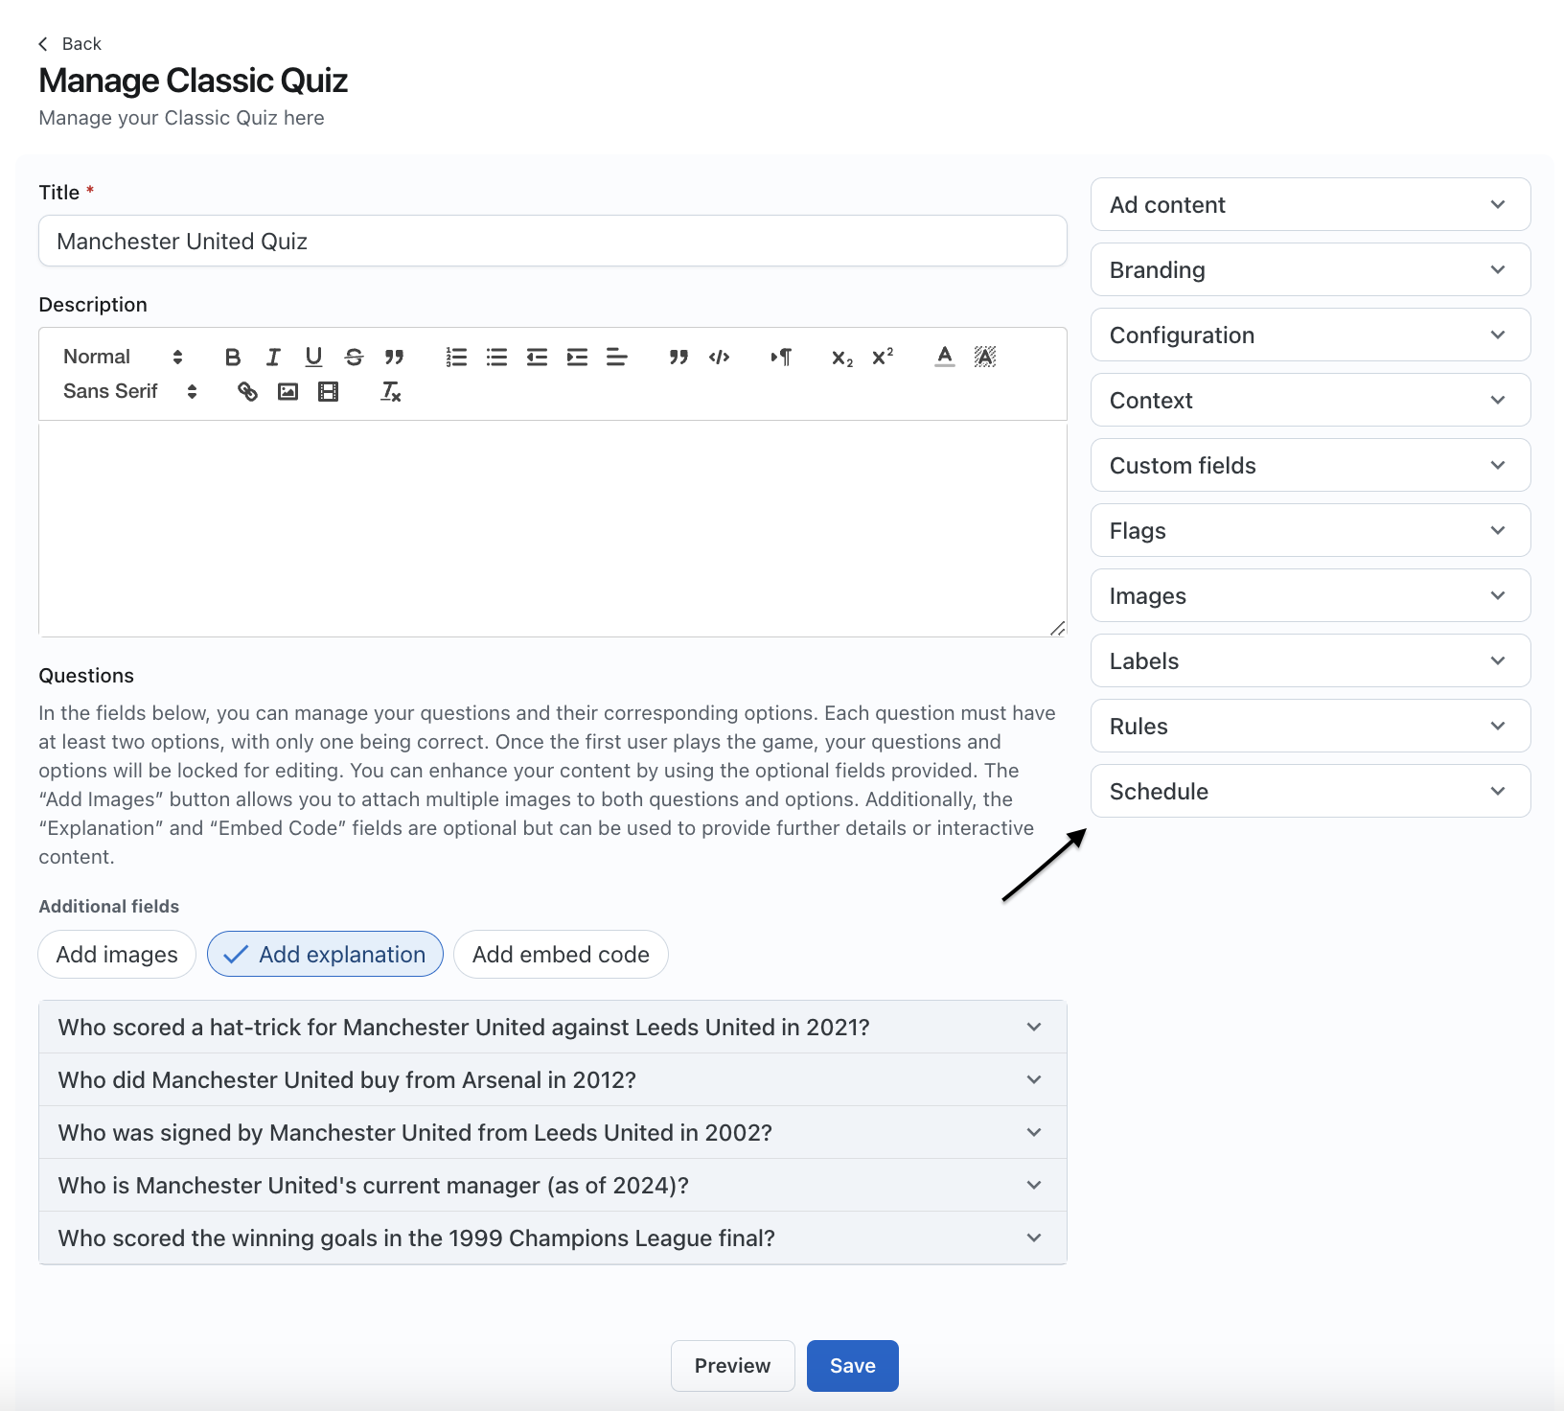This screenshot has width=1564, height=1411.
Task: Insert a bulleted list
Action: [x=496, y=357]
